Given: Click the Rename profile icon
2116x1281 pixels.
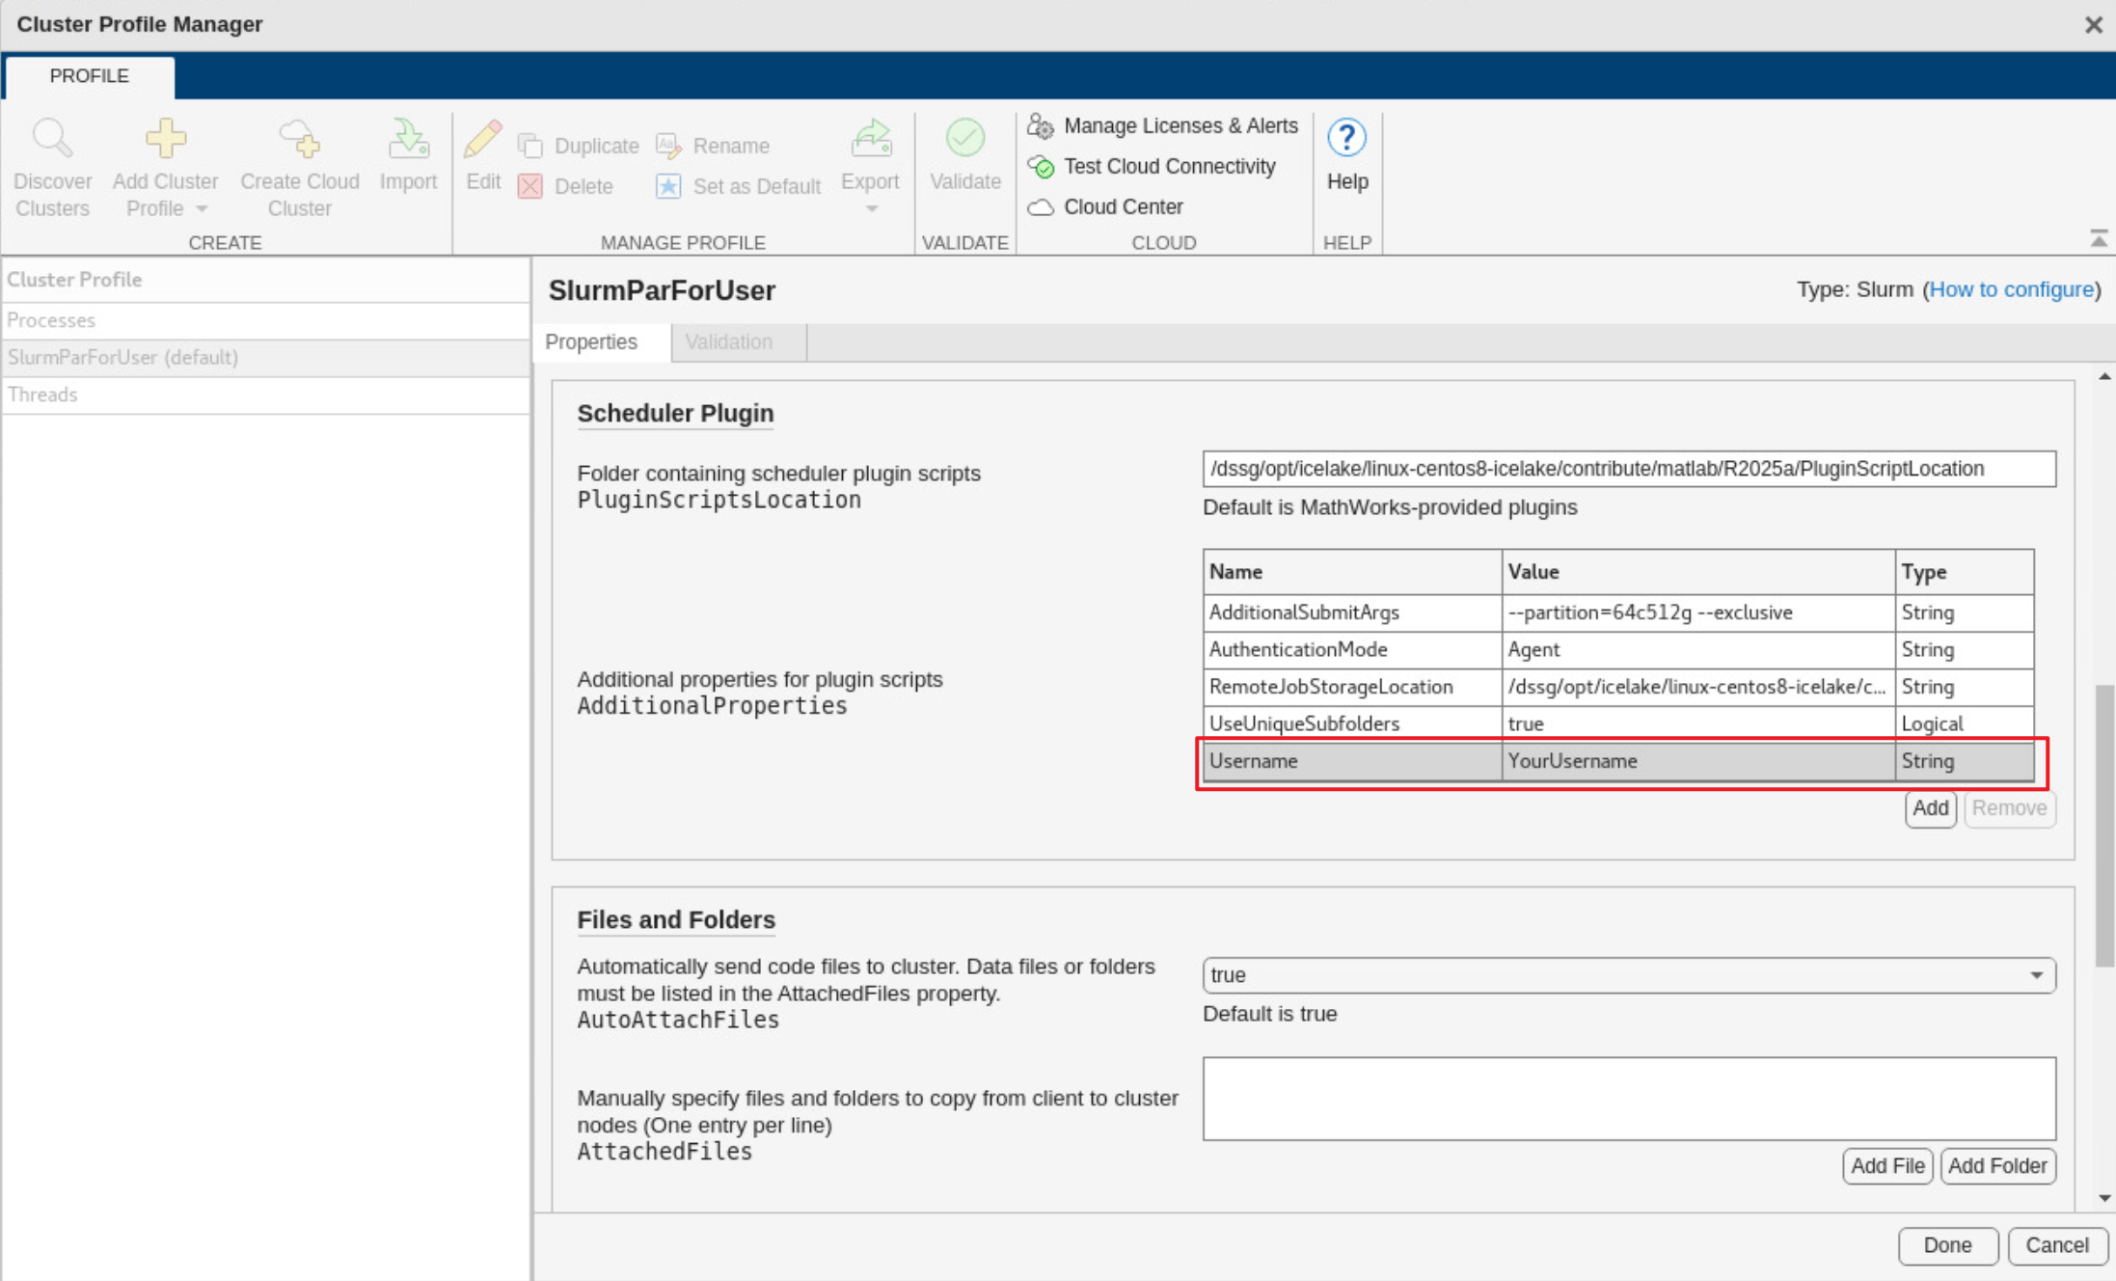Looking at the screenshot, I should [x=668, y=146].
